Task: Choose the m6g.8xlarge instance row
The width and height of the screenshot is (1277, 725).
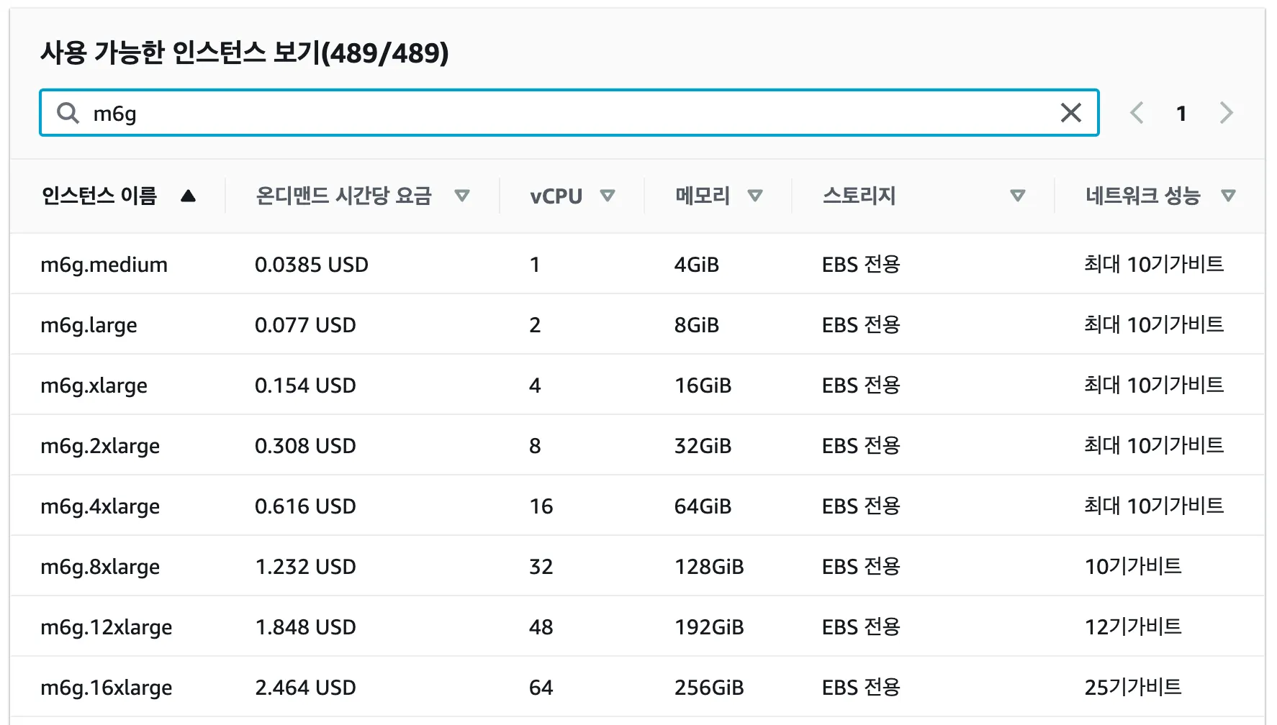Action: (100, 567)
